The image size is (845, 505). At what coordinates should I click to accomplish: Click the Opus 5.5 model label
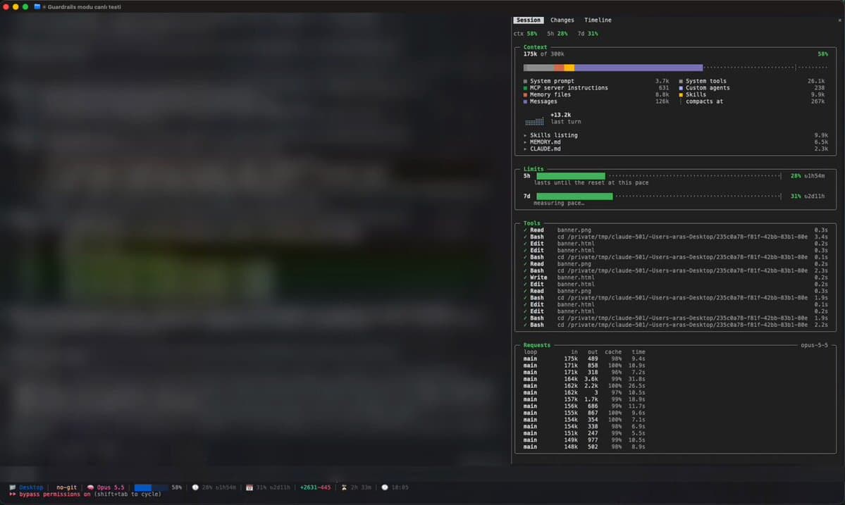[x=111, y=488]
